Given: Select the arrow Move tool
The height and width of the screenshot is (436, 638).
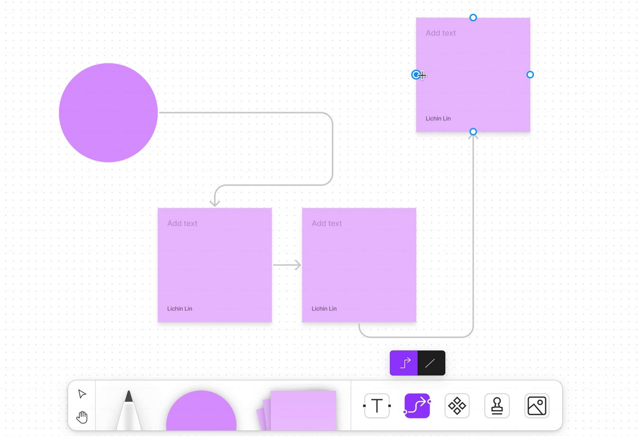Looking at the screenshot, I should pos(82,394).
